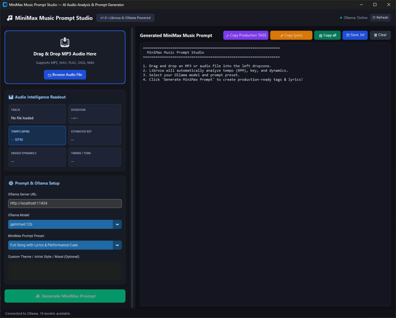396x318 pixels.
Task: Click the 'Generated MiniMax Music Prompt' heading
Action: tap(176, 35)
